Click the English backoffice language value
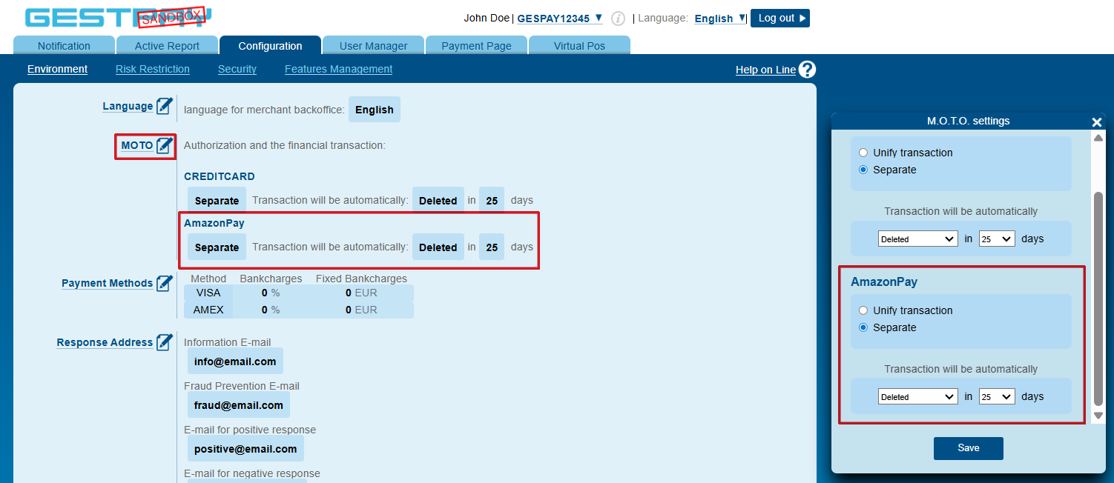 (x=375, y=110)
